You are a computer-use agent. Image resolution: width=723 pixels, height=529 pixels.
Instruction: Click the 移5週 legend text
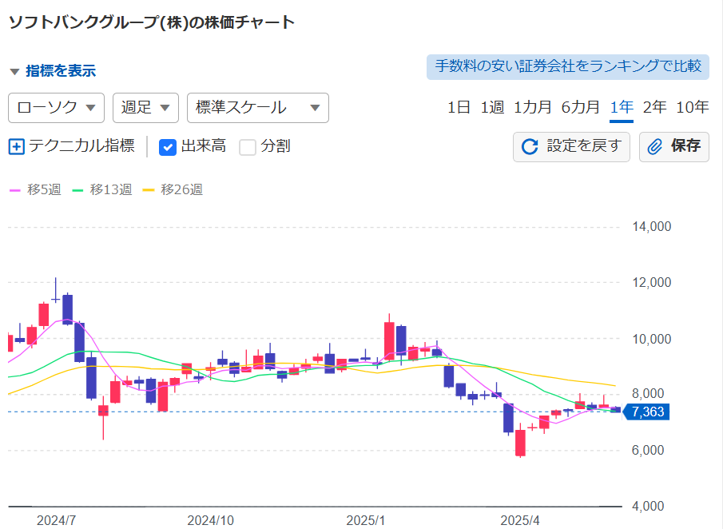[x=44, y=189]
